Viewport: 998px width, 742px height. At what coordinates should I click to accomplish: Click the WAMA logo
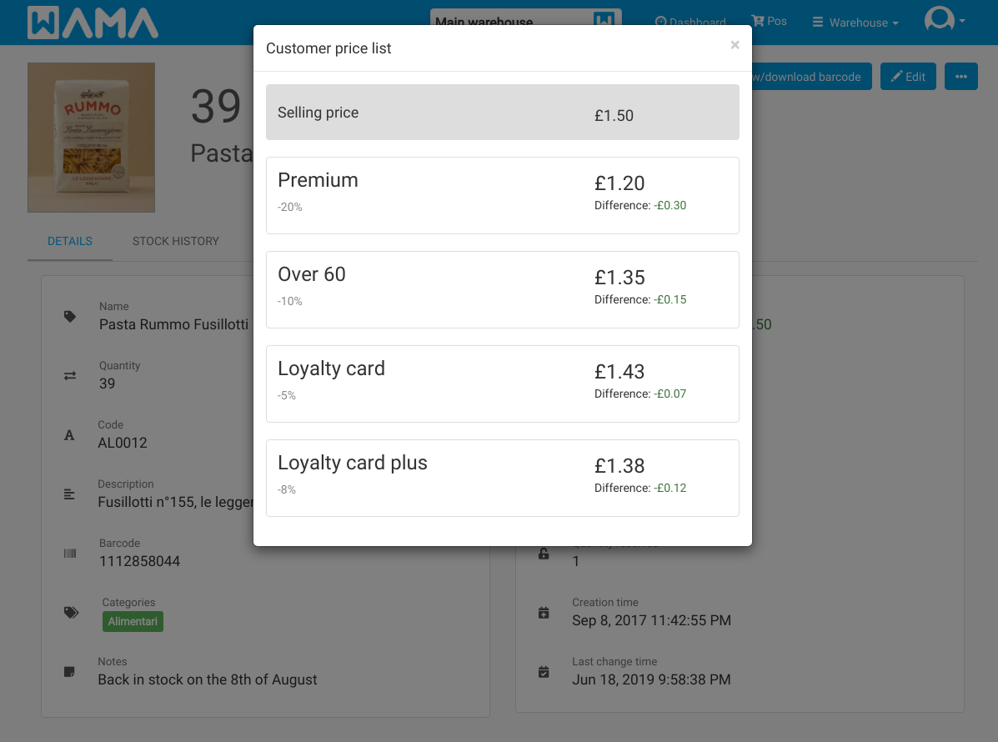pos(93,23)
